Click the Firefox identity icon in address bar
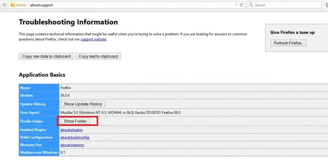 tap(13, 5)
